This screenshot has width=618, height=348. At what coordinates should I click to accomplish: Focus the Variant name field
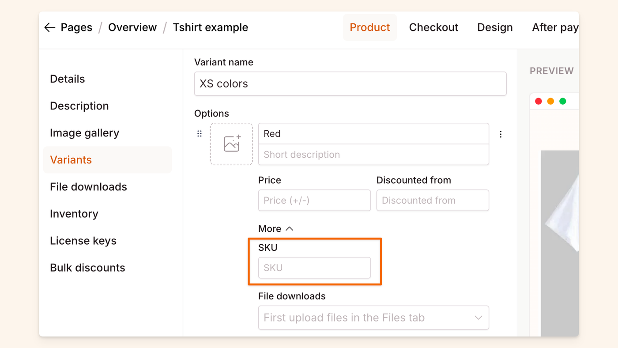350,84
